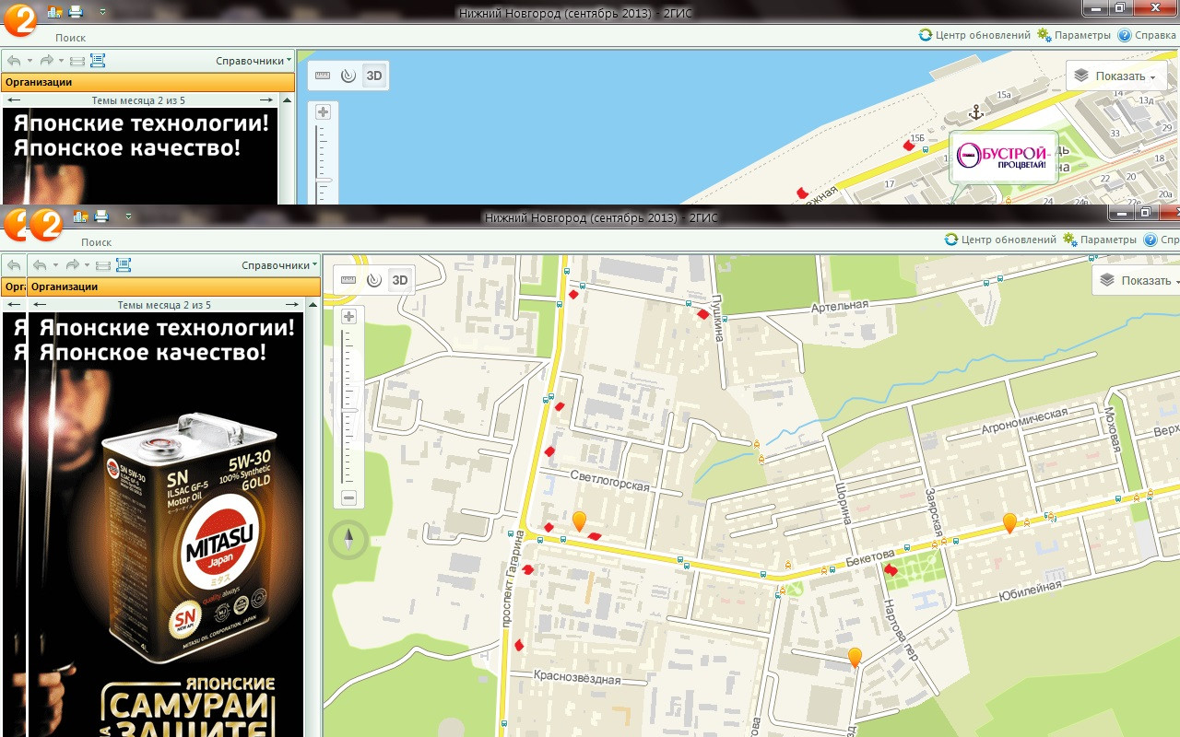Go forward using arrow in upper window panel

pos(47,61)
